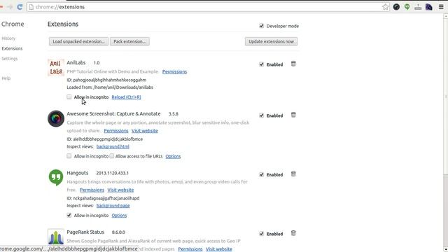The image size is (448, 252).
Task: Click the Awesome Screenshot camera lens logo
Action: pos(56,118)
